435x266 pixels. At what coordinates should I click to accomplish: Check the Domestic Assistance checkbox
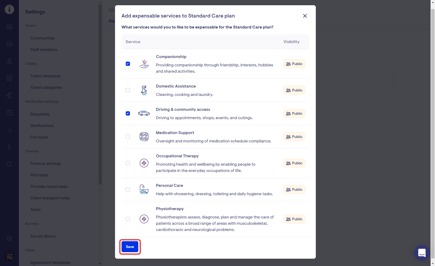tap(128, 90)
